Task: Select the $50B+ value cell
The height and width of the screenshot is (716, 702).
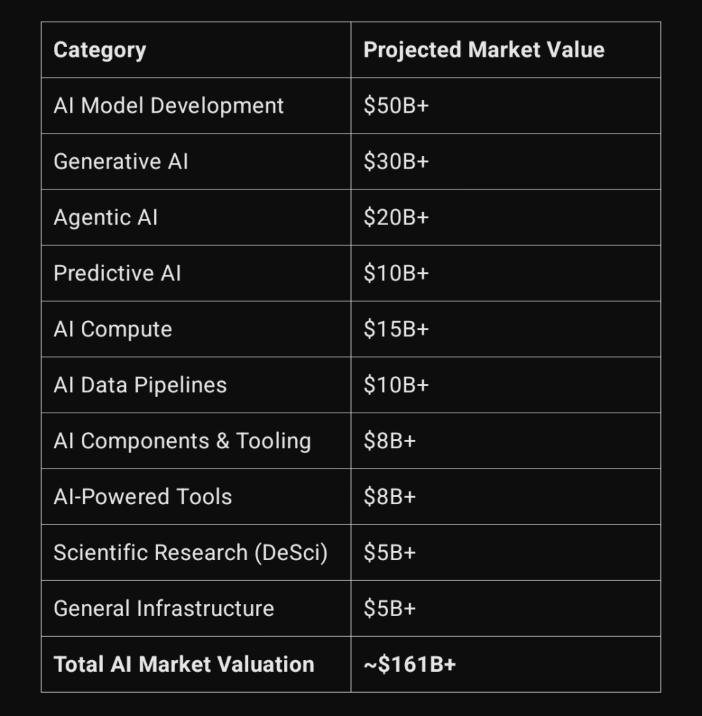Action: click(x=396, y=106)
